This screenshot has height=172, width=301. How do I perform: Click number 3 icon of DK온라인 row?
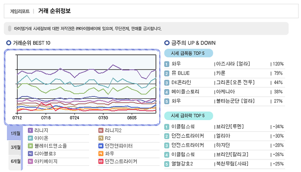click(167, 82)
